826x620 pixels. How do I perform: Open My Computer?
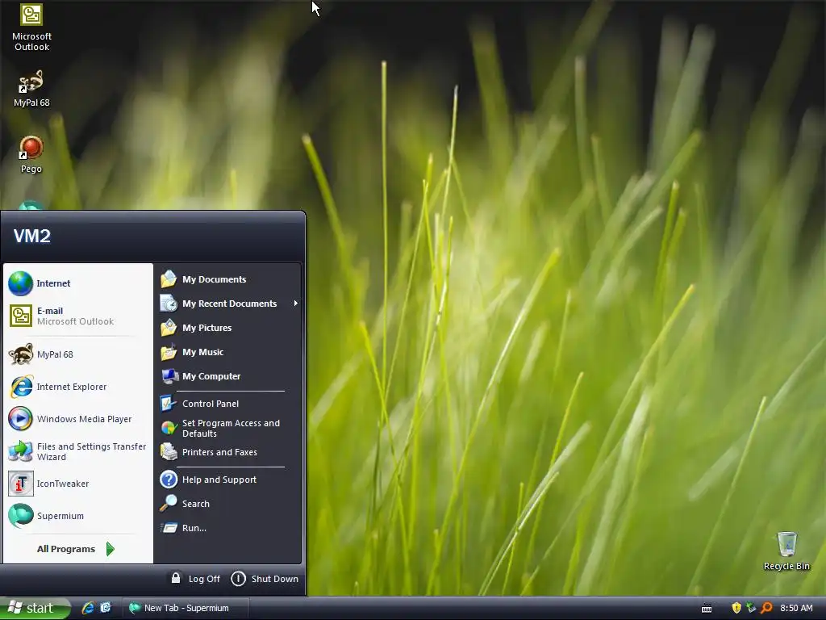click(x=229, y=376)
